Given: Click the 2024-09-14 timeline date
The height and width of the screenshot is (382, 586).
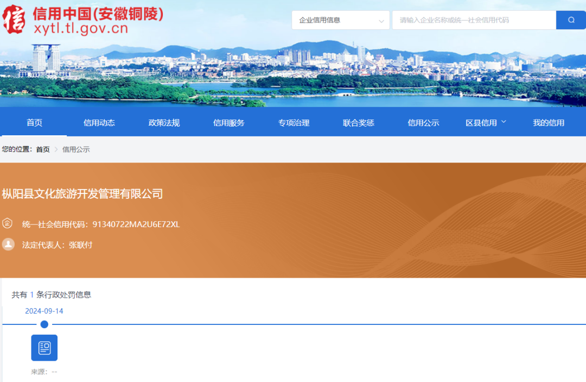Looking at the screenshot, I should pos(44,311).
